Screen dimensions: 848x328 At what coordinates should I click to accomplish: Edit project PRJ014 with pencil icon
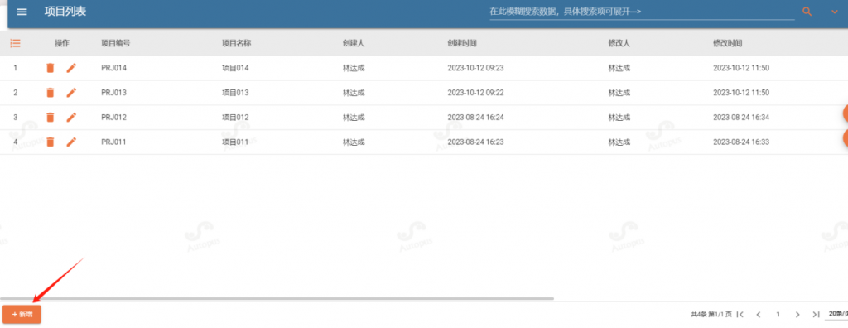coord(71,68)
